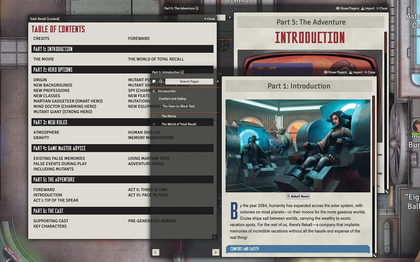
Task: Import the Part 5 journal entry
Action: coord(368,8)
